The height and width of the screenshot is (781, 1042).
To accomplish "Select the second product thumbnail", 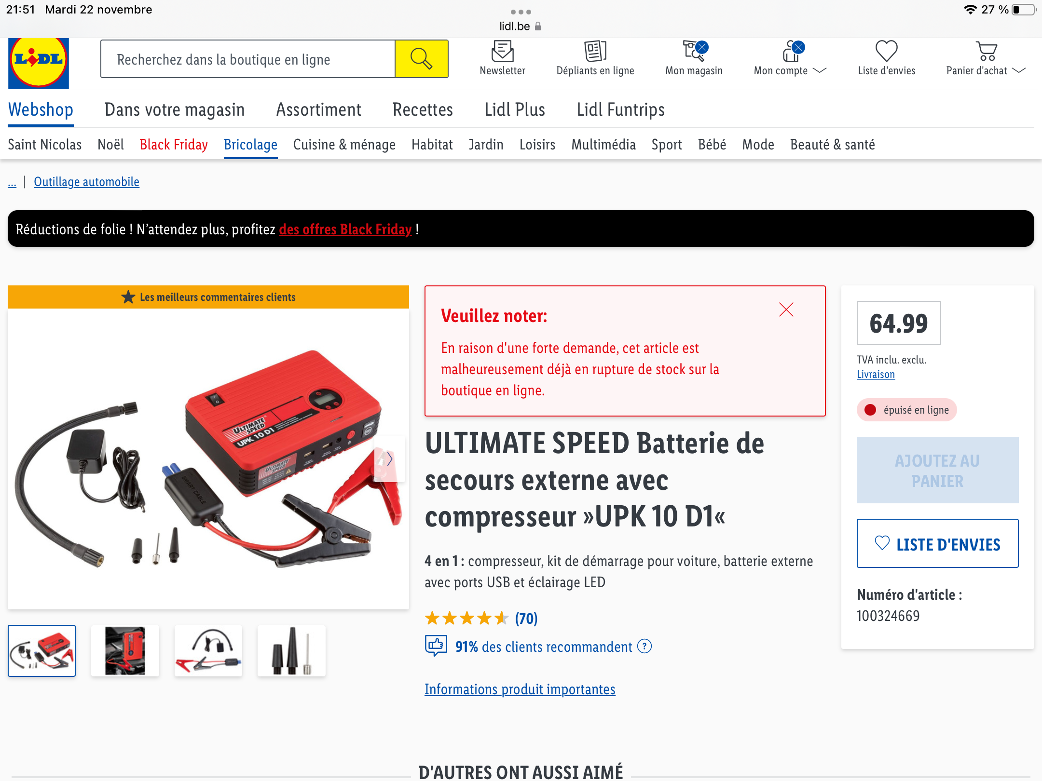I will (125, 651).
